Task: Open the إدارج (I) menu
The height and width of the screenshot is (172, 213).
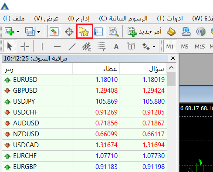Action: tap(79, 19)
